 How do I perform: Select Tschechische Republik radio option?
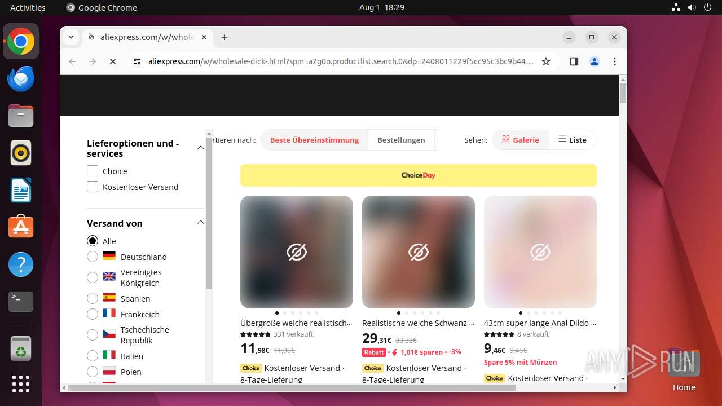[x=93, y=335]
